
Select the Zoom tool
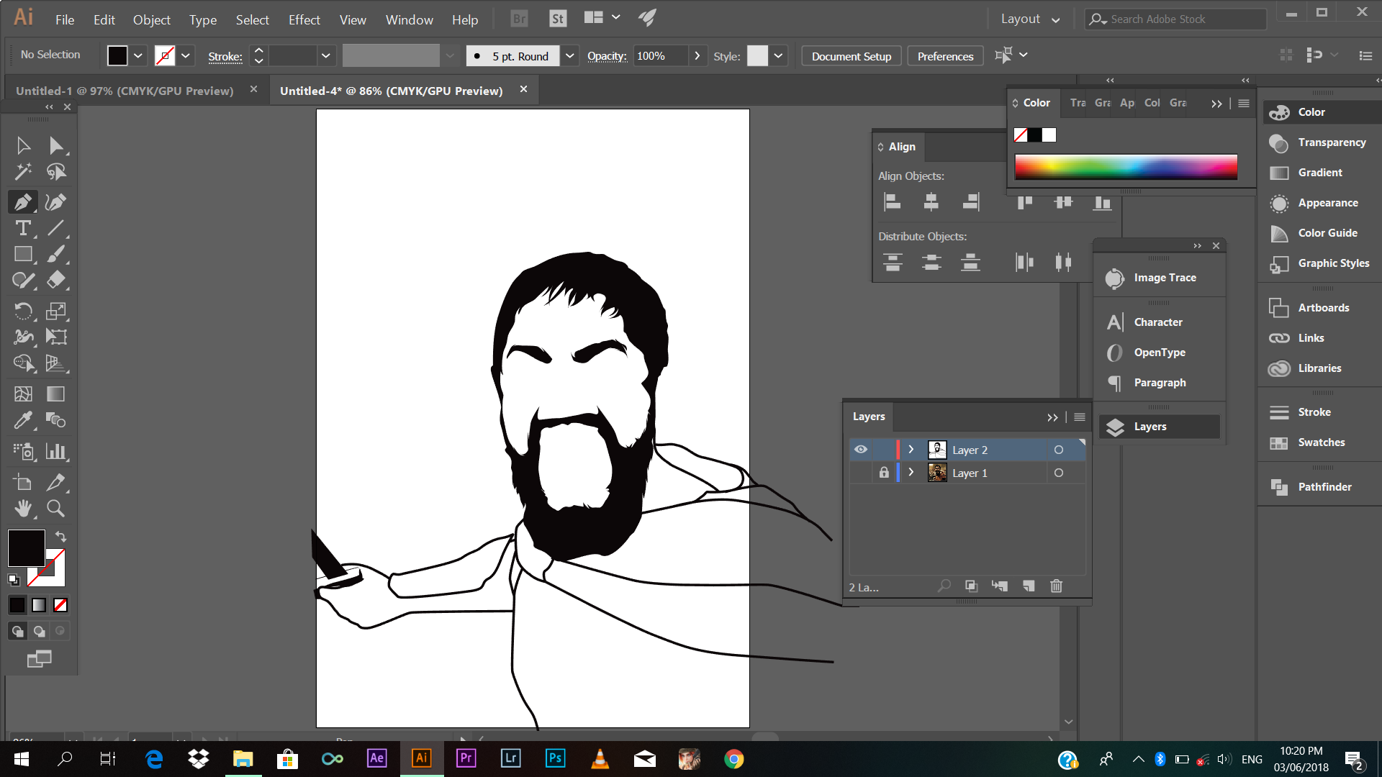[x=55, y=509]
